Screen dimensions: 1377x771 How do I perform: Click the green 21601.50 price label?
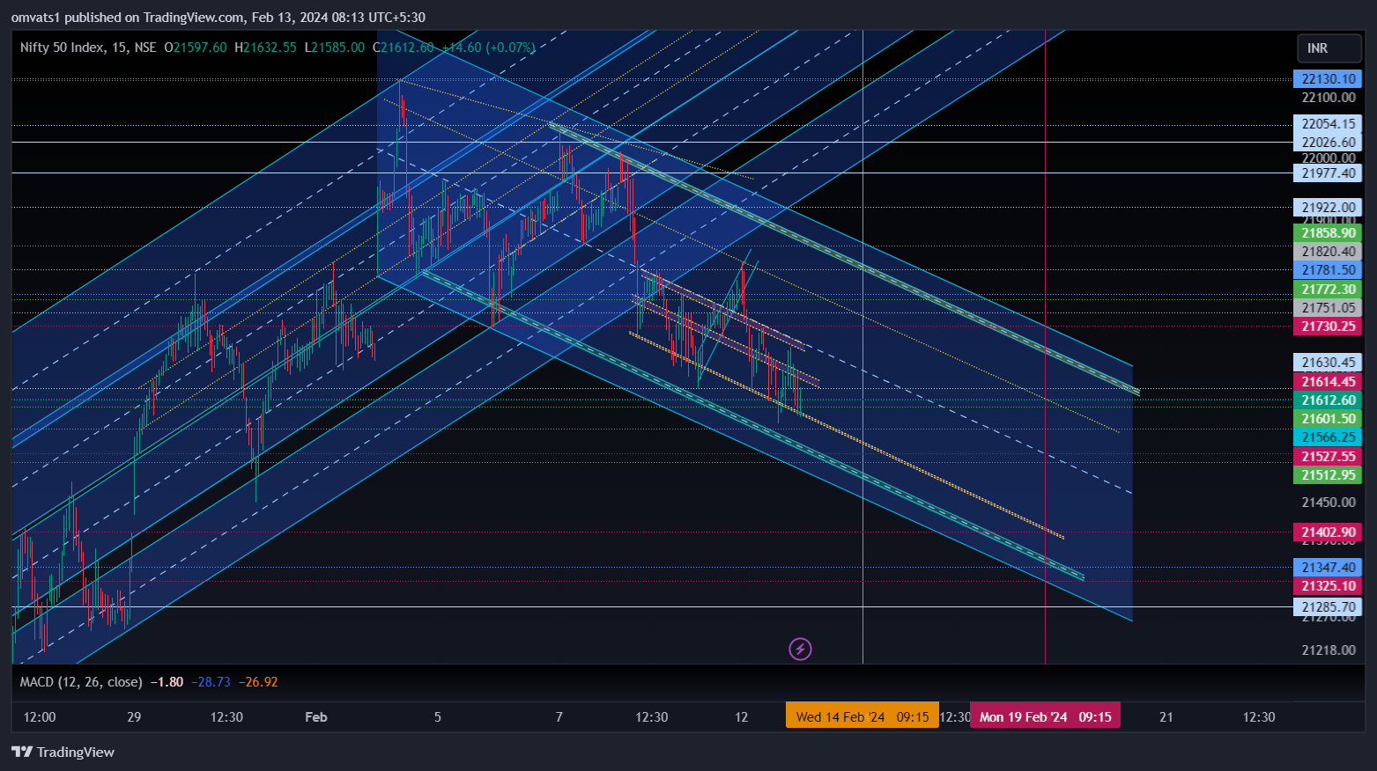tap(1328, 419)
